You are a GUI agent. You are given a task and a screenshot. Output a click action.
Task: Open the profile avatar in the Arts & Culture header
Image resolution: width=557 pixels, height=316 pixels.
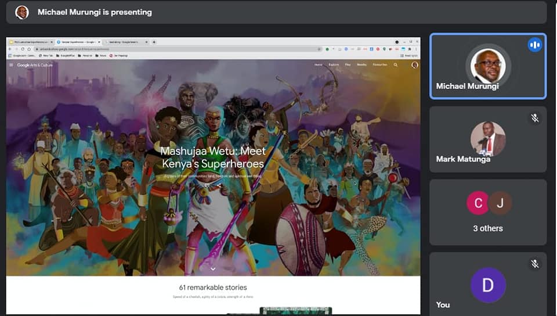(414, 65)
